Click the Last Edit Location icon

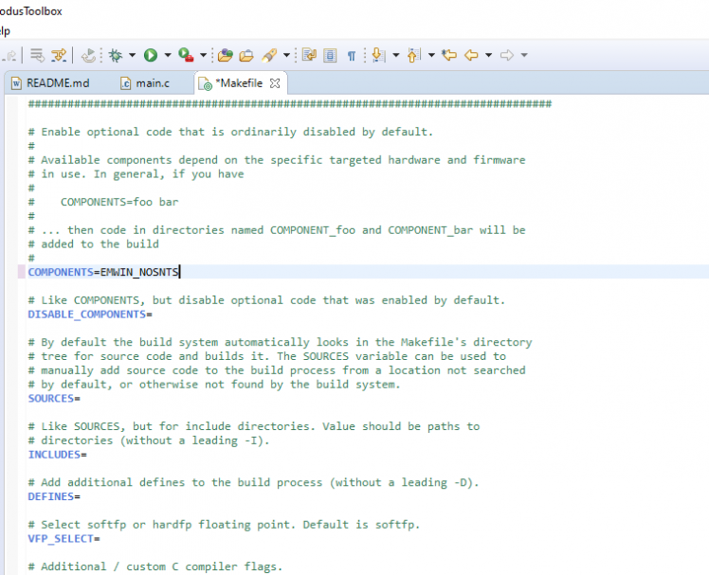449,55
